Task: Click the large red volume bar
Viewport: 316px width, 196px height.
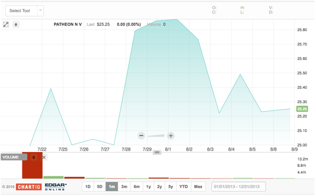Action: point(32,165)
